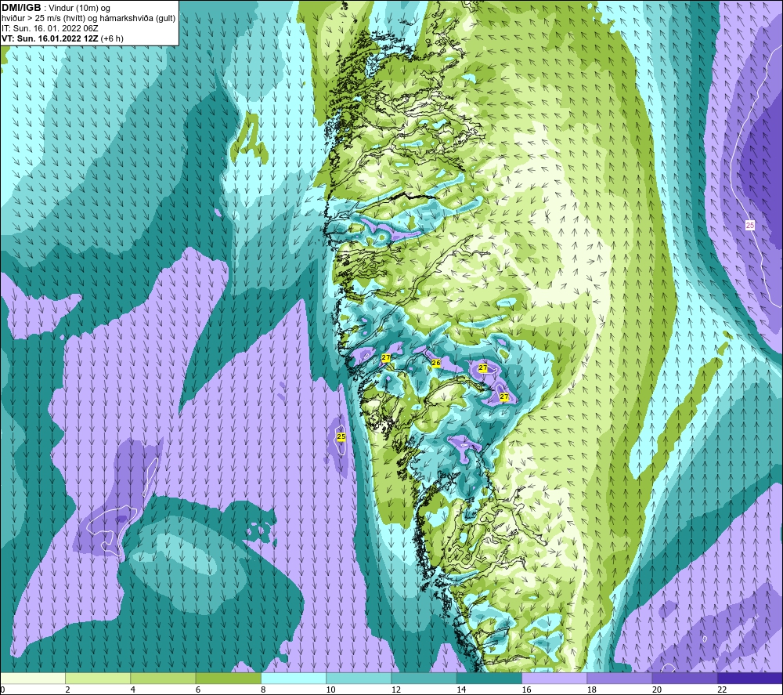The image size is (783, 695).
Task: Pick the violet 20–22 m/s legend swatch
Action: 684,679
